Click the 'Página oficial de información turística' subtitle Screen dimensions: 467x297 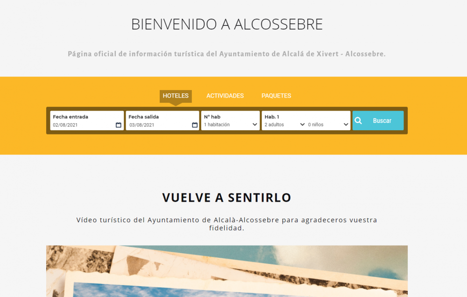[226, 54]
